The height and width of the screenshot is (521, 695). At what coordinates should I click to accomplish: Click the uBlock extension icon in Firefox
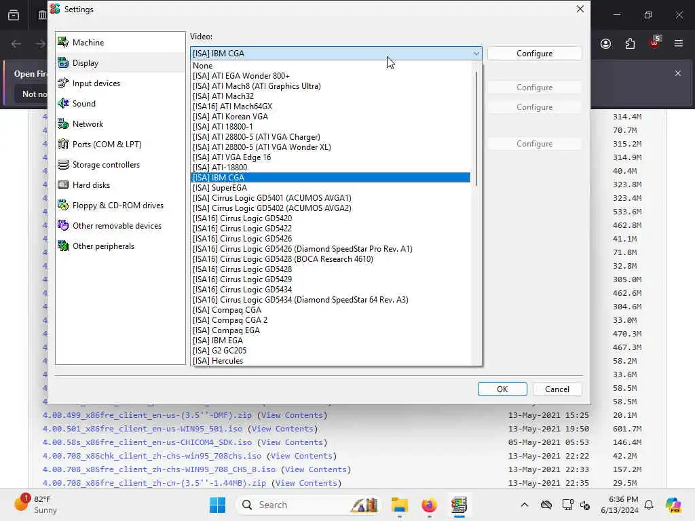coord(655,43)
